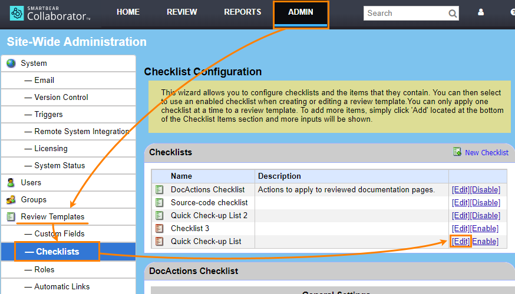
Task: Click the Review Templates list icon
Action: (x=11, y=216)
